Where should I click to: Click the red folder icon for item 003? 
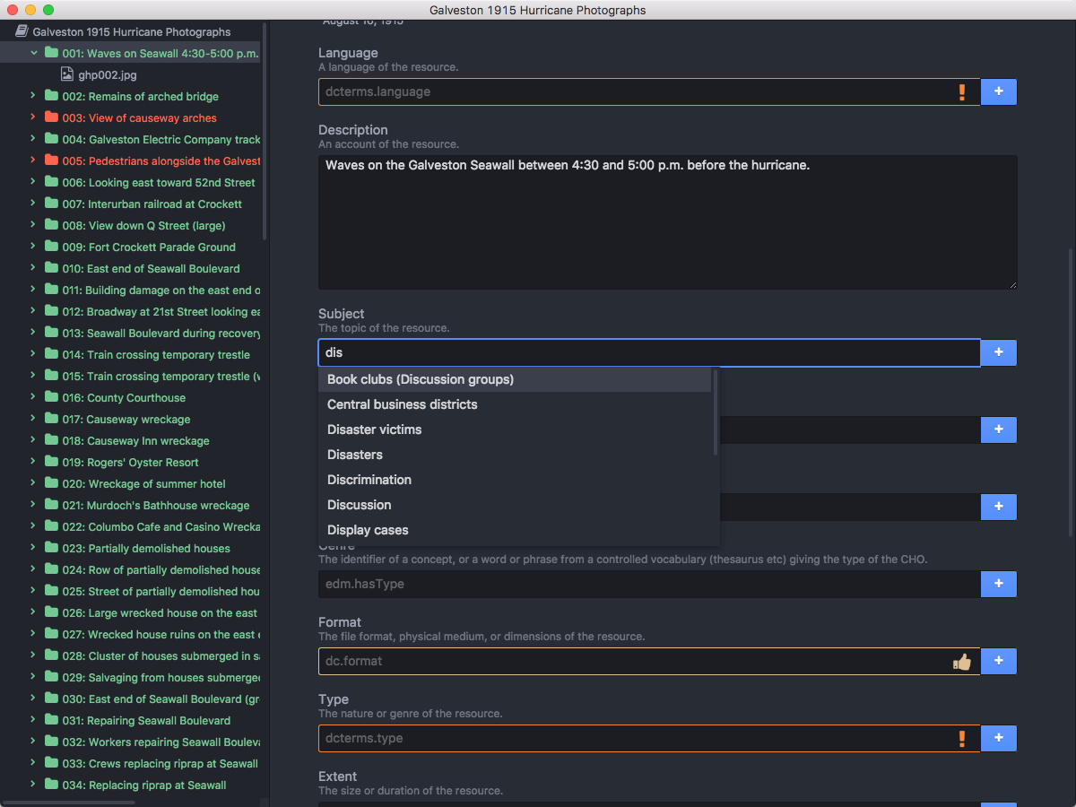pos(51,117)
